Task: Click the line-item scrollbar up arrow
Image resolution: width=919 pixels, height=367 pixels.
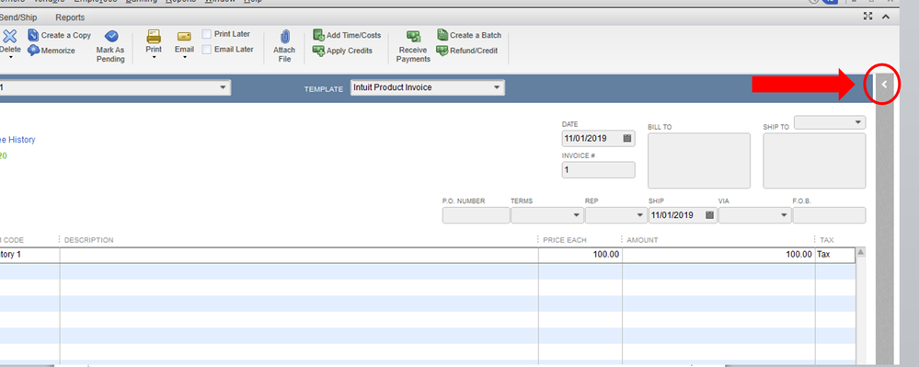Action: [x=860, y=253]
